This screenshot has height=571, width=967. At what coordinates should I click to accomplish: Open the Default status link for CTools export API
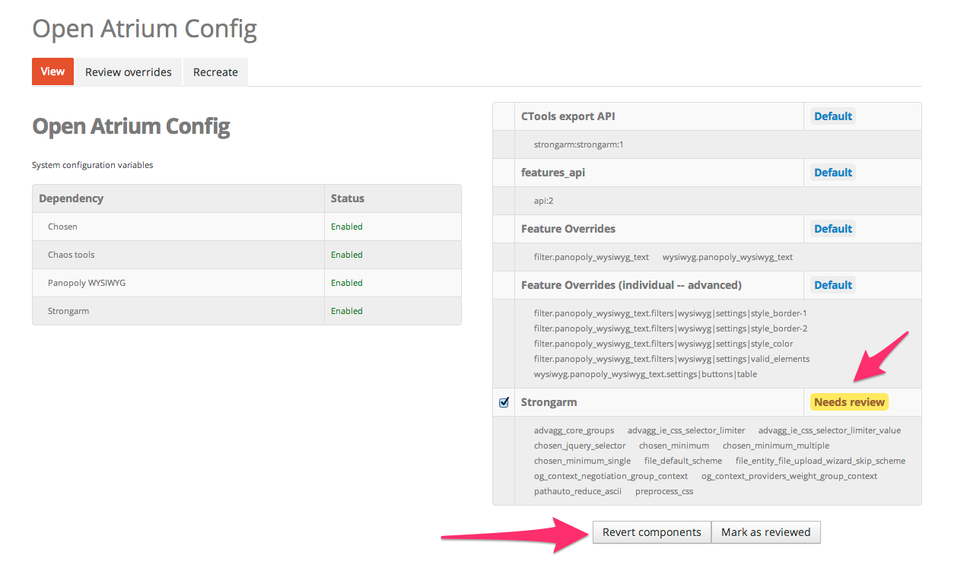coord(833,116)
